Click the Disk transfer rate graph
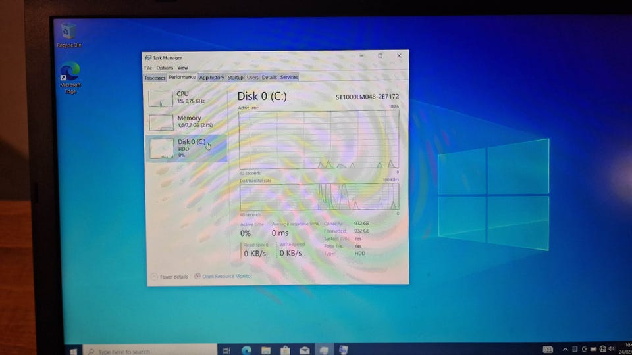 click(x=319, y=197)
